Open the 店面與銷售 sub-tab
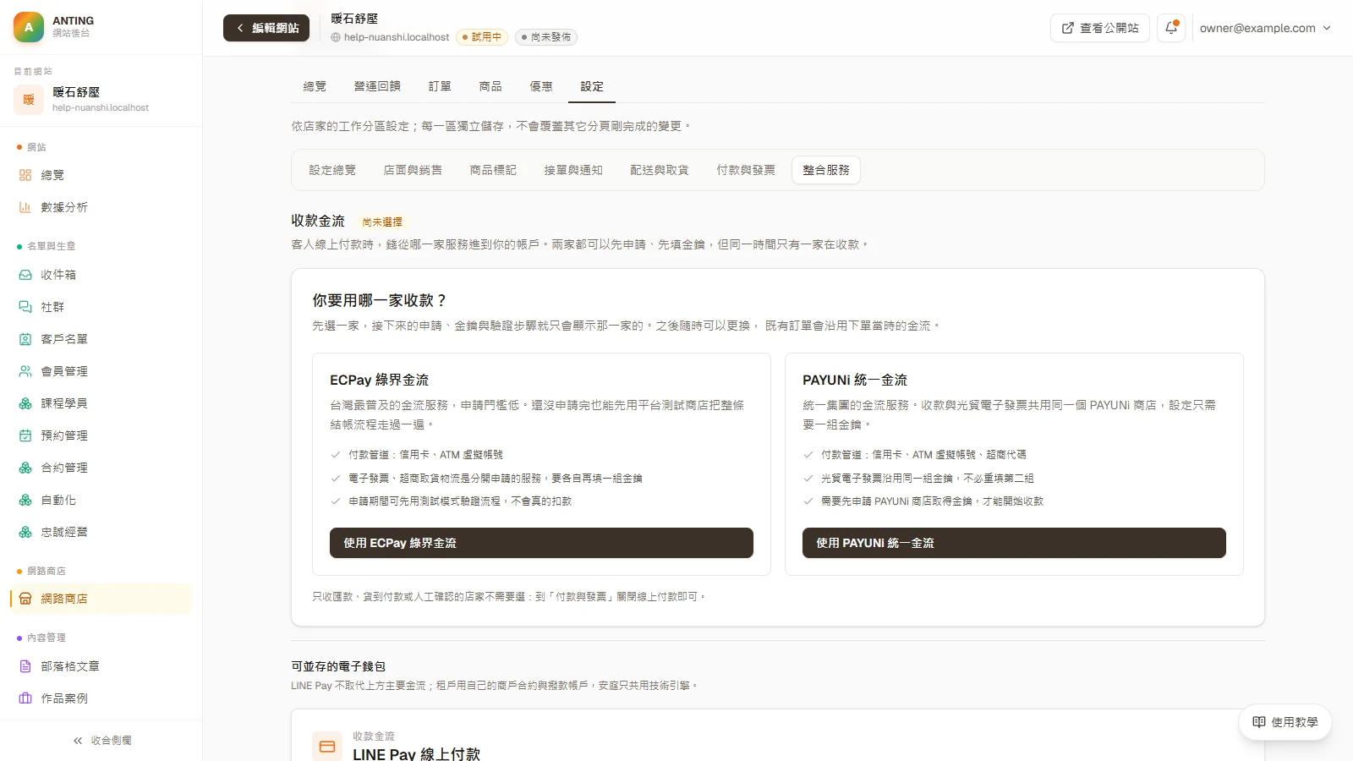The image size is (1353, 761). pyautogui.click(x=413, y=170)
